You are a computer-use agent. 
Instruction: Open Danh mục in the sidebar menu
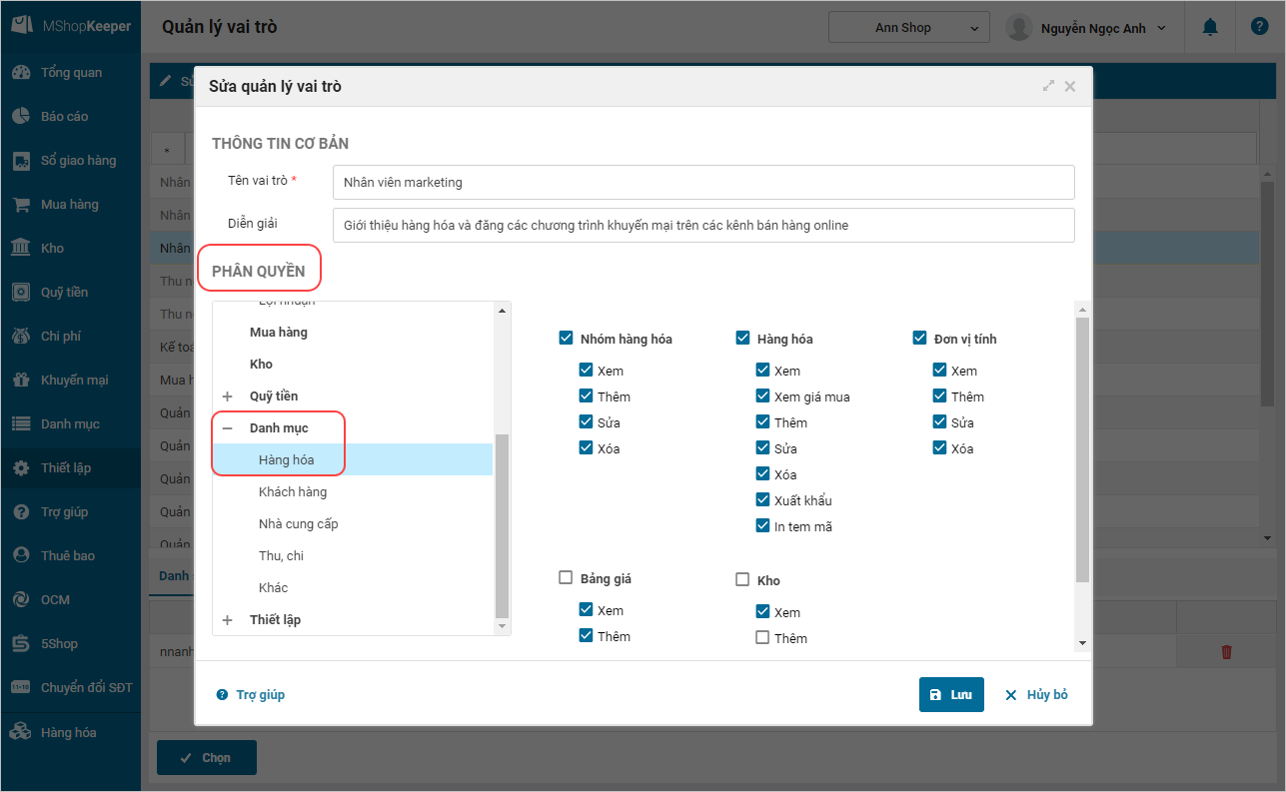(70, 424)
